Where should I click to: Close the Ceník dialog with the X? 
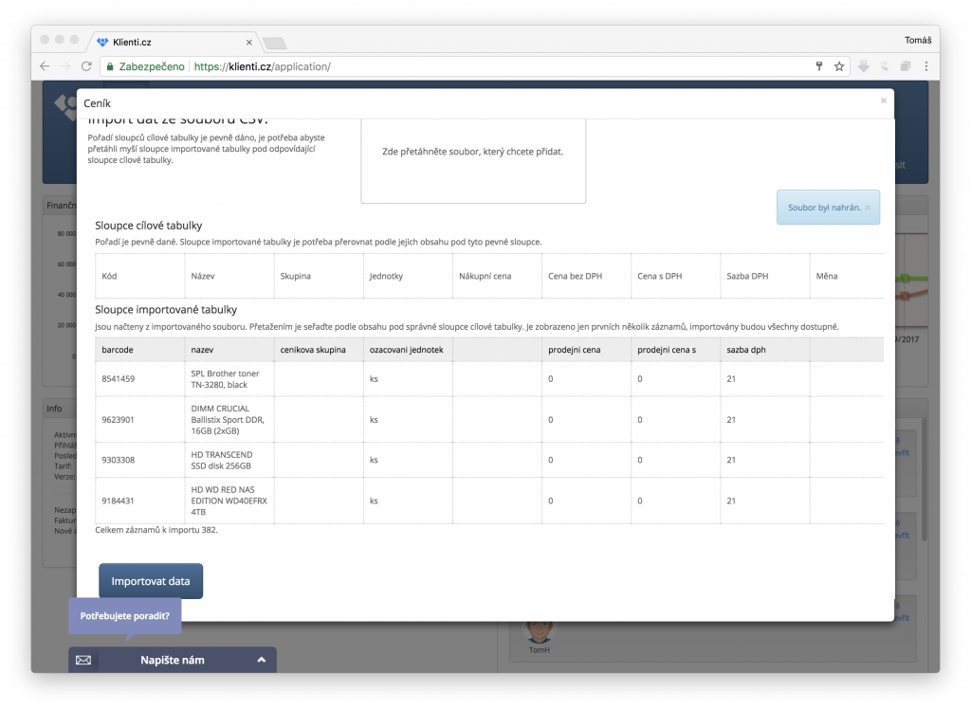pyautogui.click(x=883, y=100)
